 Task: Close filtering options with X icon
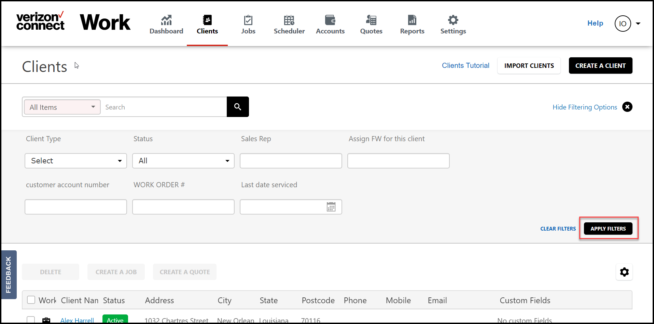(627, 107)
